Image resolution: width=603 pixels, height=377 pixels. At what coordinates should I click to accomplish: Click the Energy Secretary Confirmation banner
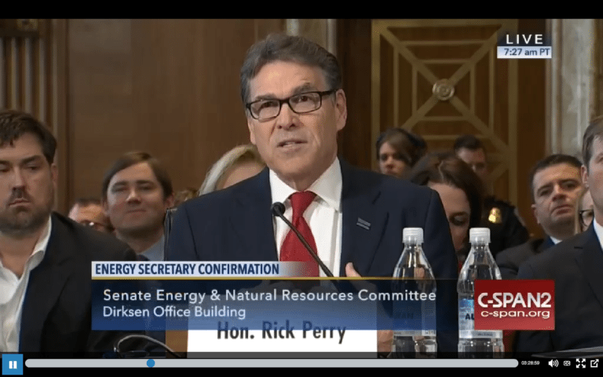tap(188, 269)
